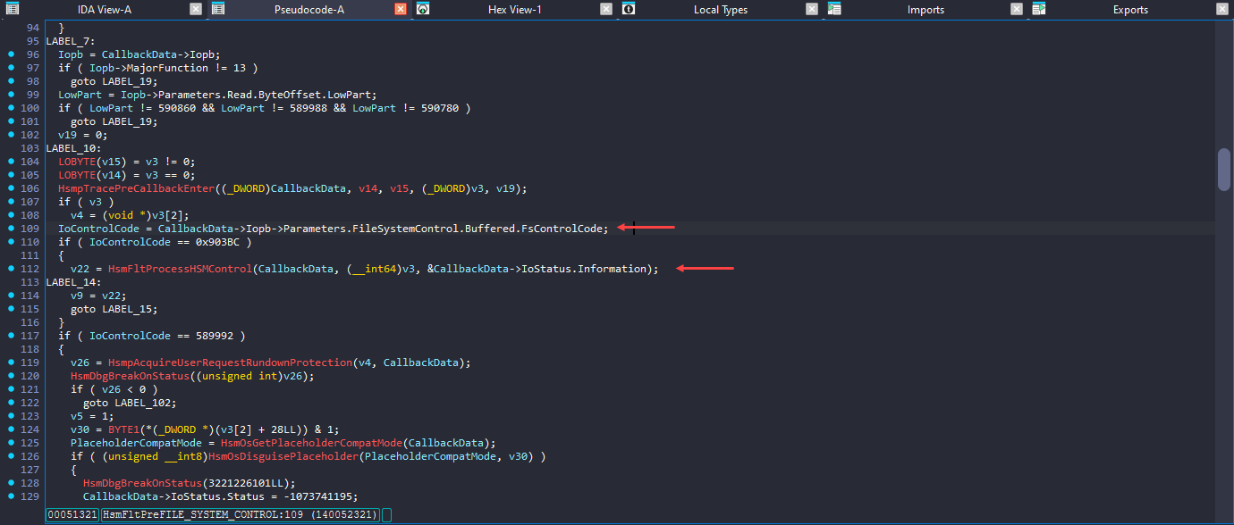Toggle breakpoint dot on line 96

click(x=11, y=54)
